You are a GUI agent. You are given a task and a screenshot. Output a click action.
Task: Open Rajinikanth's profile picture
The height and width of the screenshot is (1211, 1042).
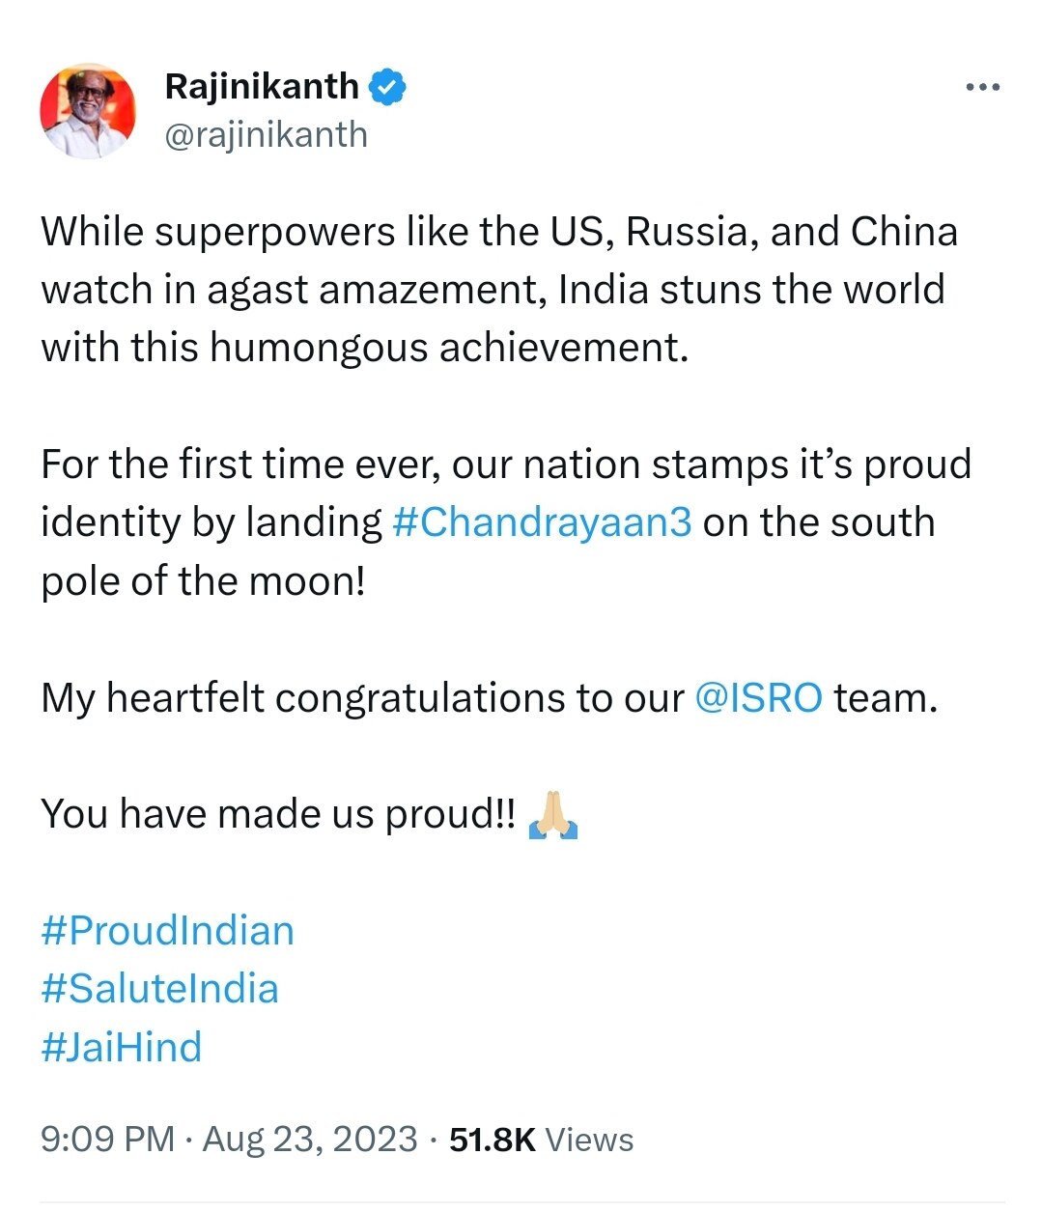click(x=87, y=111)
